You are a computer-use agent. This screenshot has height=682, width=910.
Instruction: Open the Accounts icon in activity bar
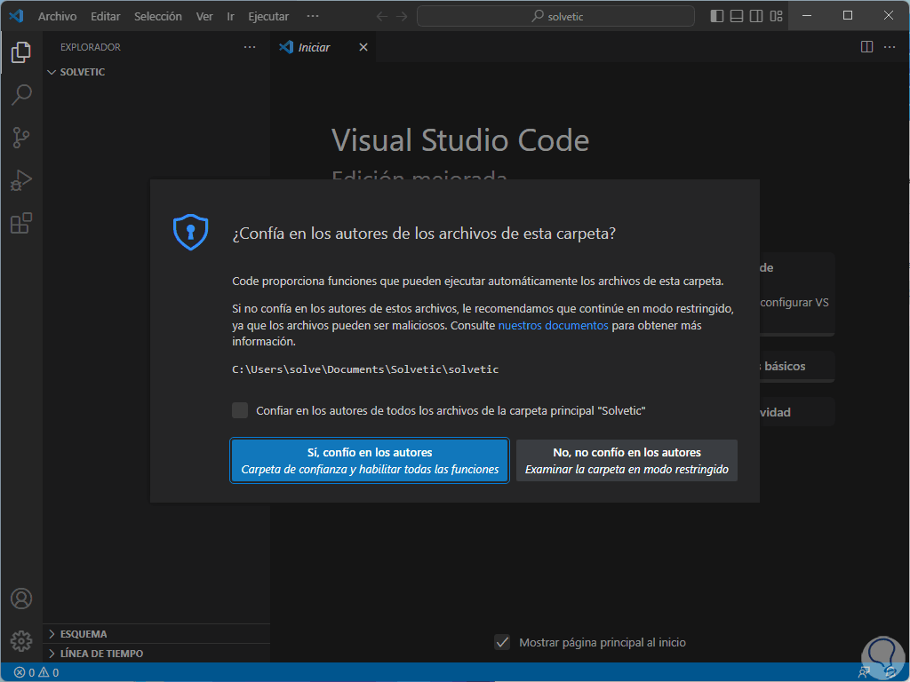[21, 598]
